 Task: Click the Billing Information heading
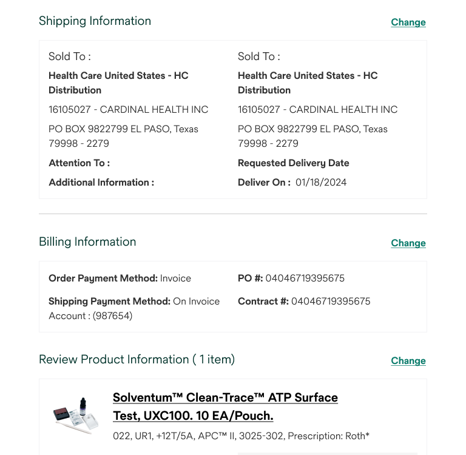[87, 242]
